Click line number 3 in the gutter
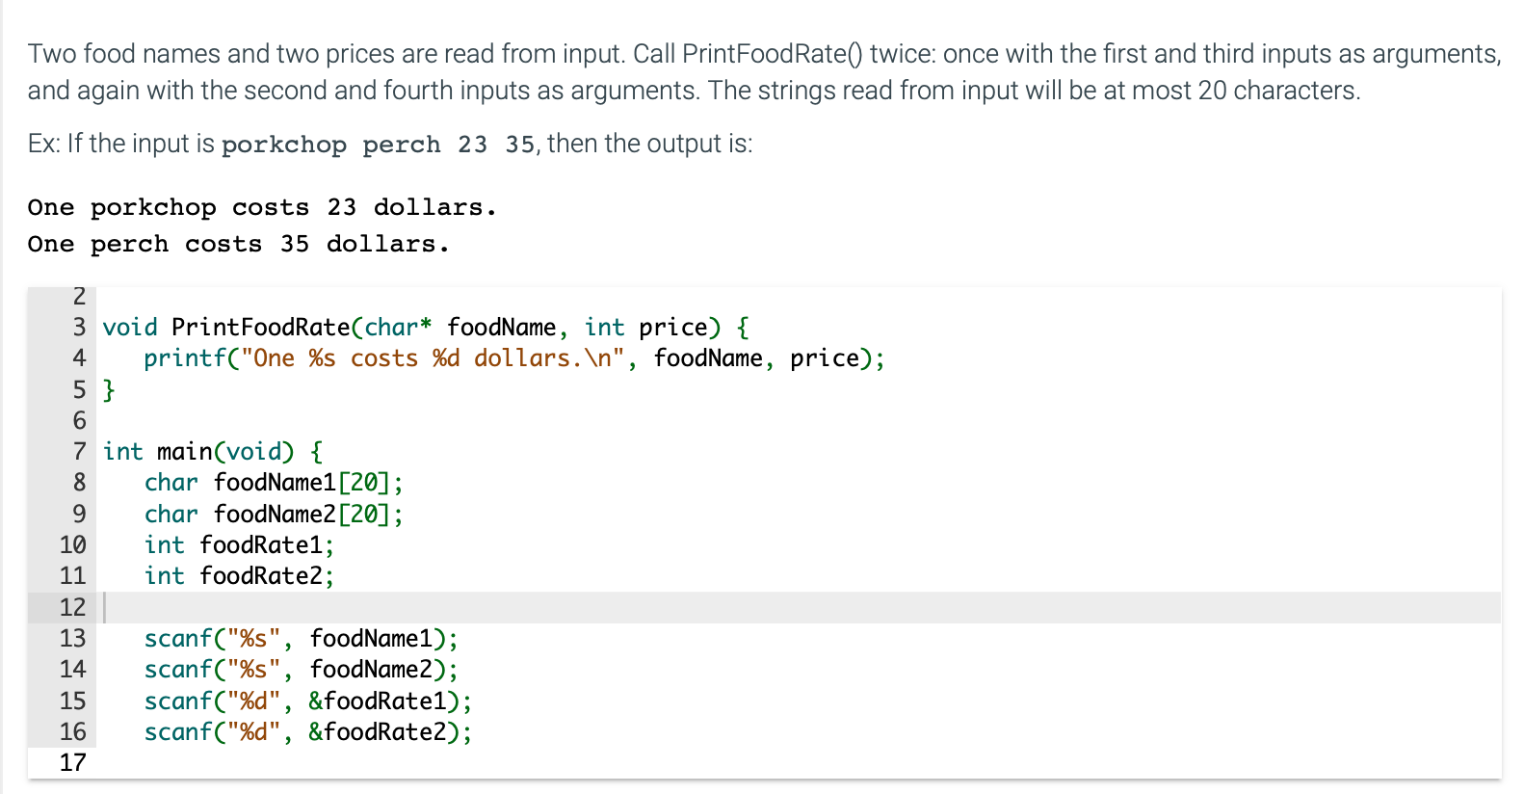 [x=79, y=328]
